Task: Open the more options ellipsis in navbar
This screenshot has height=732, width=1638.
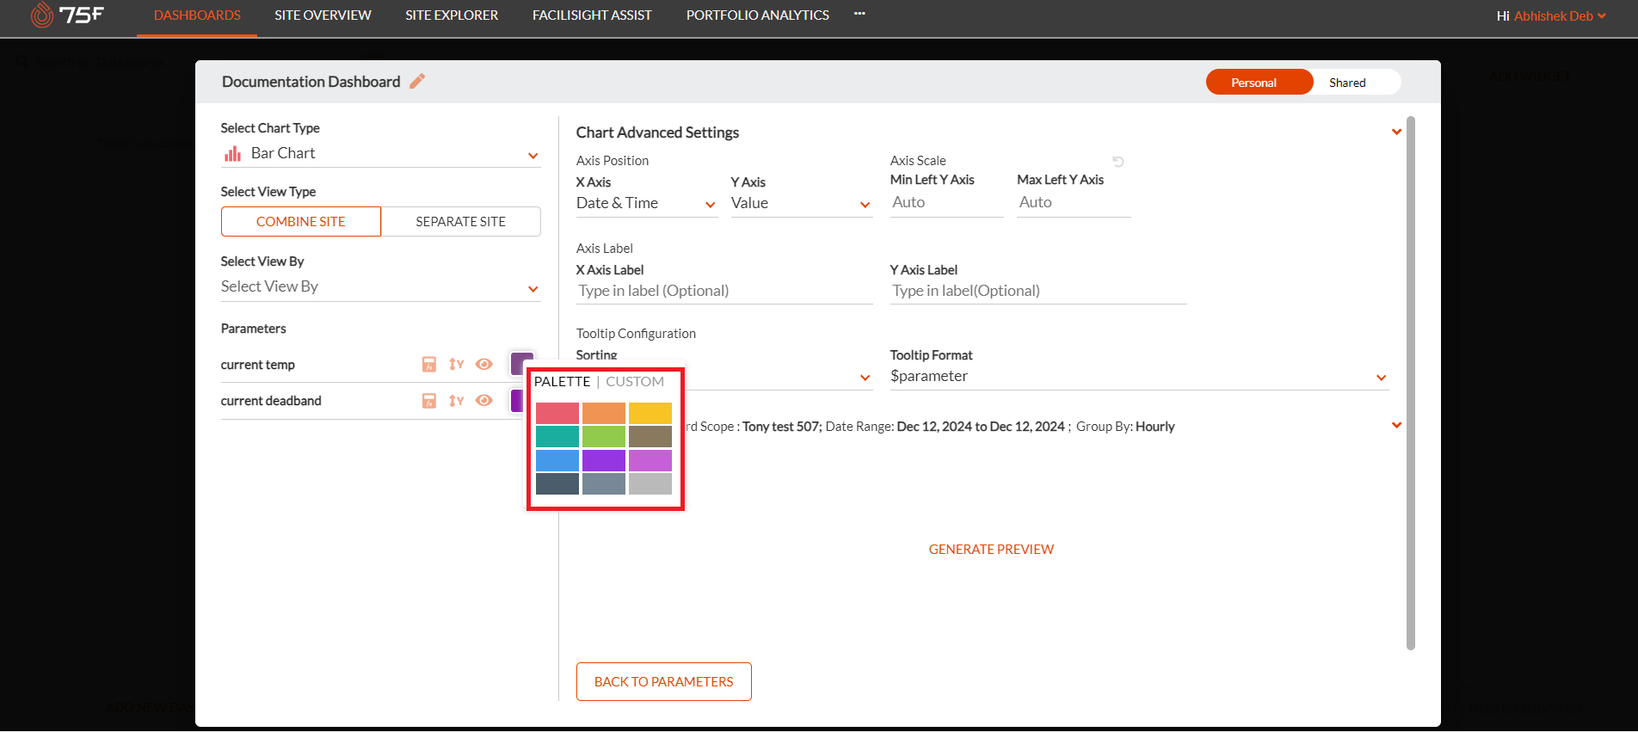Action: point(859,14)
